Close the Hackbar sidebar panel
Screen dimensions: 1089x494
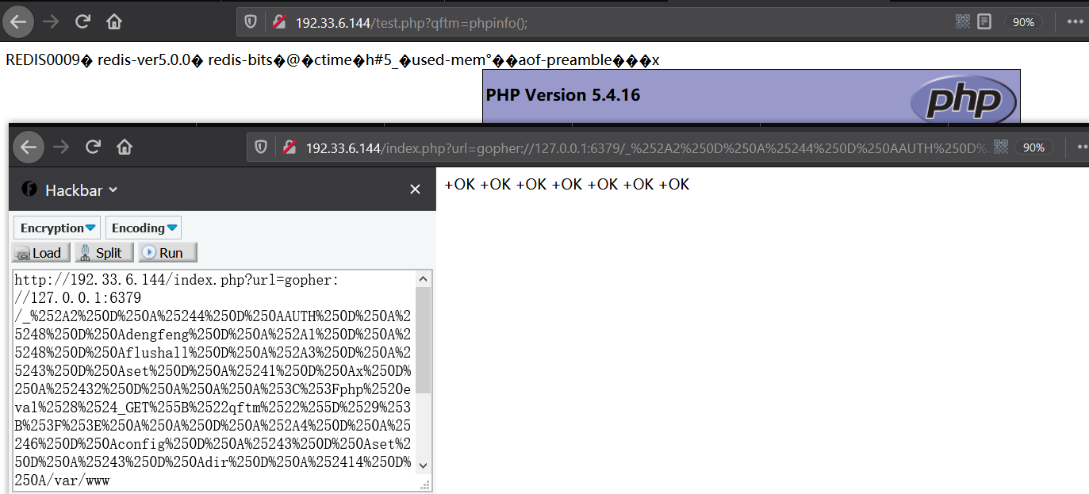pyautogui.click(x=415, y=190)
